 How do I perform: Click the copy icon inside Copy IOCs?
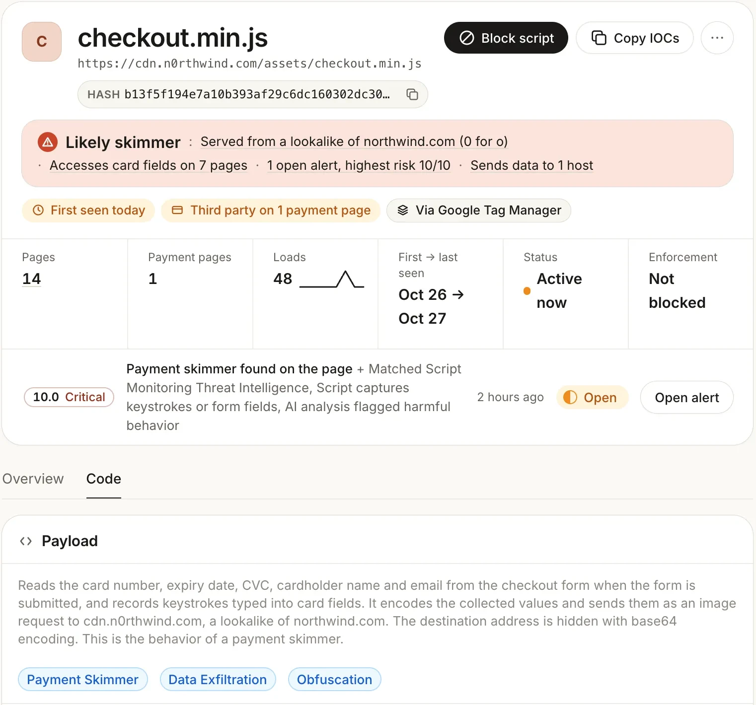click(x=599, y=38)
